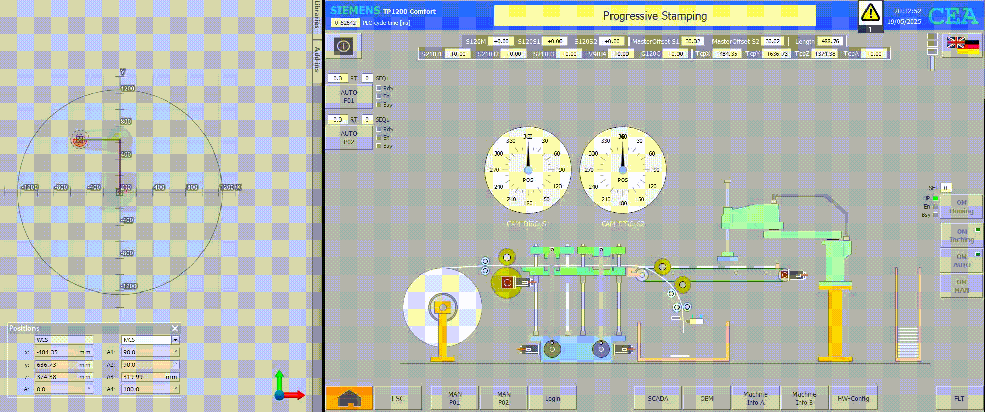Click the home icon button
Viewport: 985px width, 412px height.
click(x=349, y=398)
